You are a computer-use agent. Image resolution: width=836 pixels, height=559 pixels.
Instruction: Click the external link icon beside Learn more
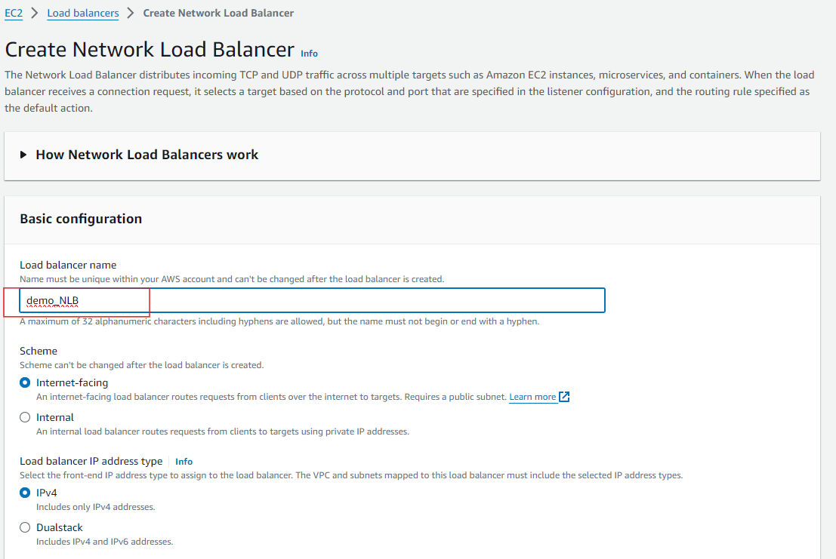coord(564,397)
